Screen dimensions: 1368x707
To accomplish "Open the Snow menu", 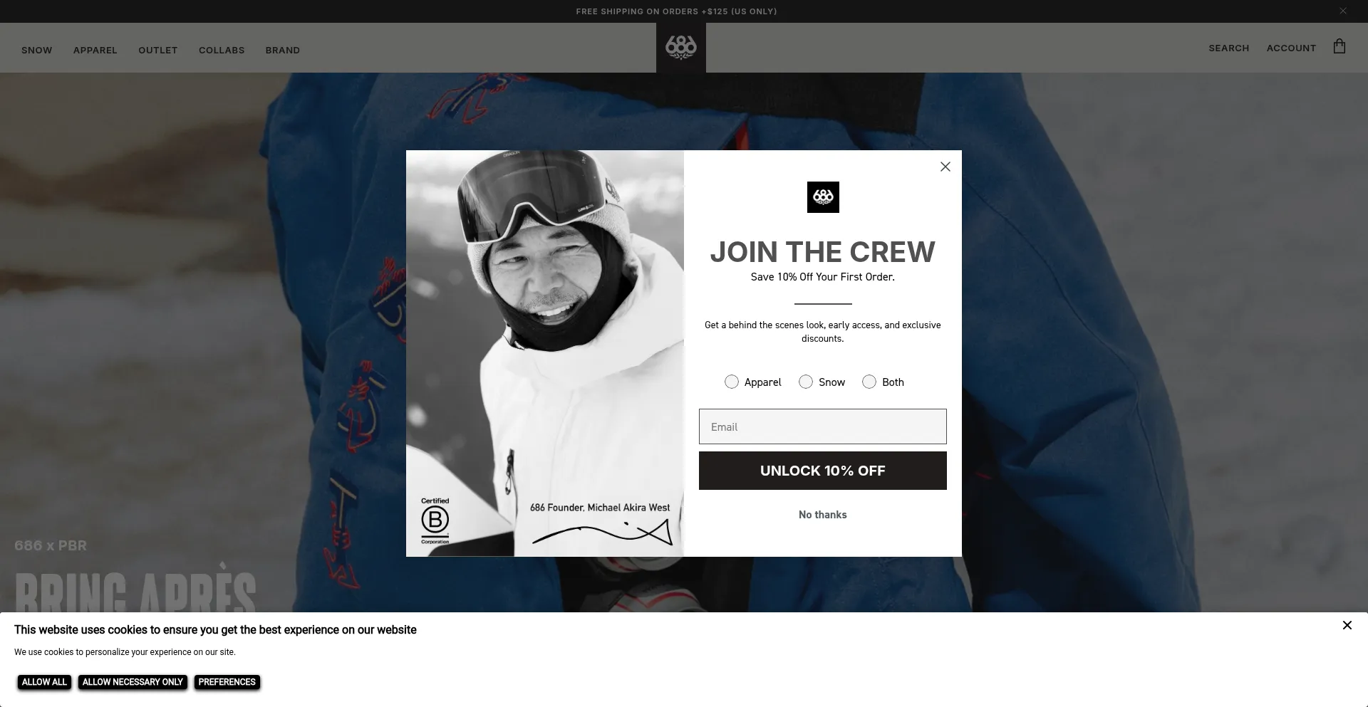I will [x=37, y=51].
